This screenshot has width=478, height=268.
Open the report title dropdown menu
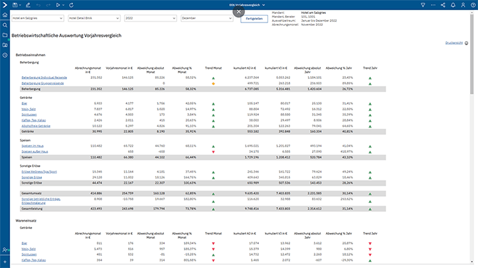[x=264, y=5]
